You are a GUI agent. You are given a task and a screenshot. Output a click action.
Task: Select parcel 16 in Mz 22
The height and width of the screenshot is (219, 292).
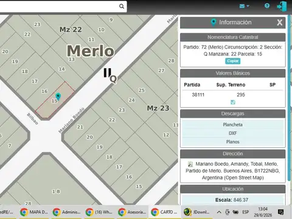[x=44, y=91]
